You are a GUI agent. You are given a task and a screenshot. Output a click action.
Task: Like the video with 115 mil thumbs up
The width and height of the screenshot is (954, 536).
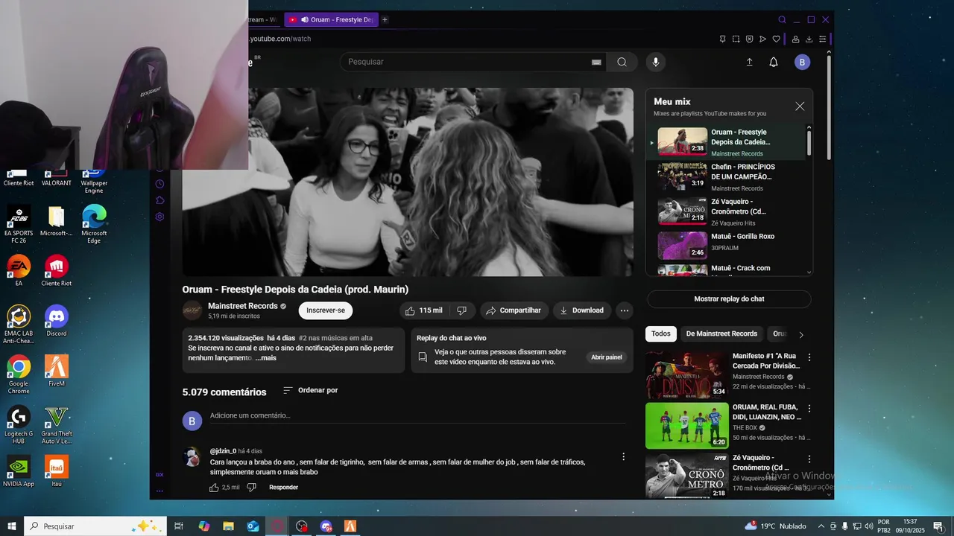pos(423,310)
